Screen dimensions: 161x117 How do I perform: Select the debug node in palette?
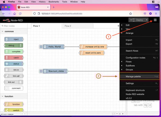[x=14, y=45]
